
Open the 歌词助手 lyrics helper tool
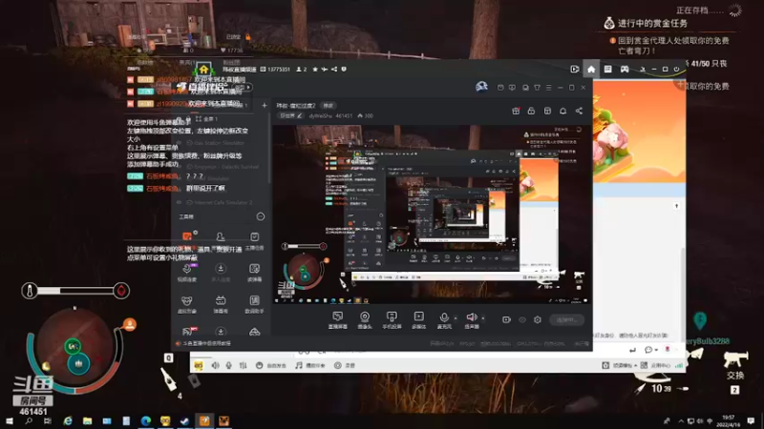coord(254,304)
